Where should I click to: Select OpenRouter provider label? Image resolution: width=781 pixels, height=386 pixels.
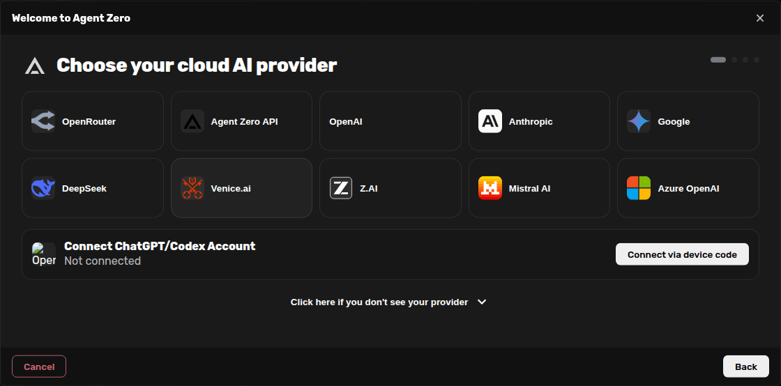click(89, 121)
